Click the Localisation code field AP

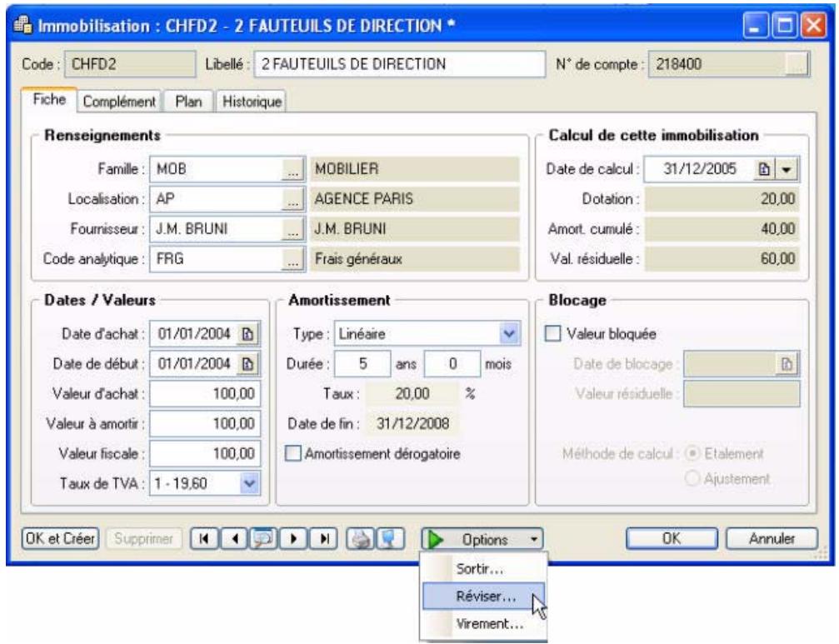pyautogui.click(x=216, y=199)
